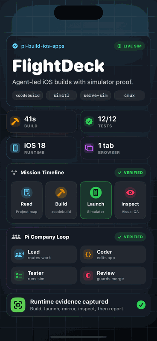
Task: Tap the Agent-led iOS builds subtitle
Action: (73, 82)
